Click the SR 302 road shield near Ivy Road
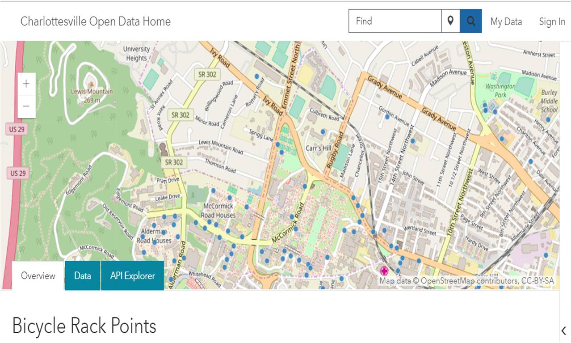571x343 pixels. tap(207, 74)
